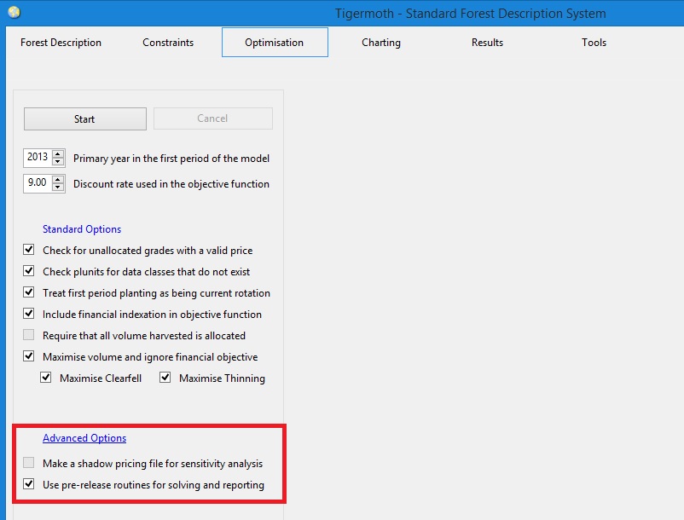Image resolution: width=684 pixels, height=520 pixels.
Task: Toggle Treat first period planting checkbox
Action: [29, 292]
